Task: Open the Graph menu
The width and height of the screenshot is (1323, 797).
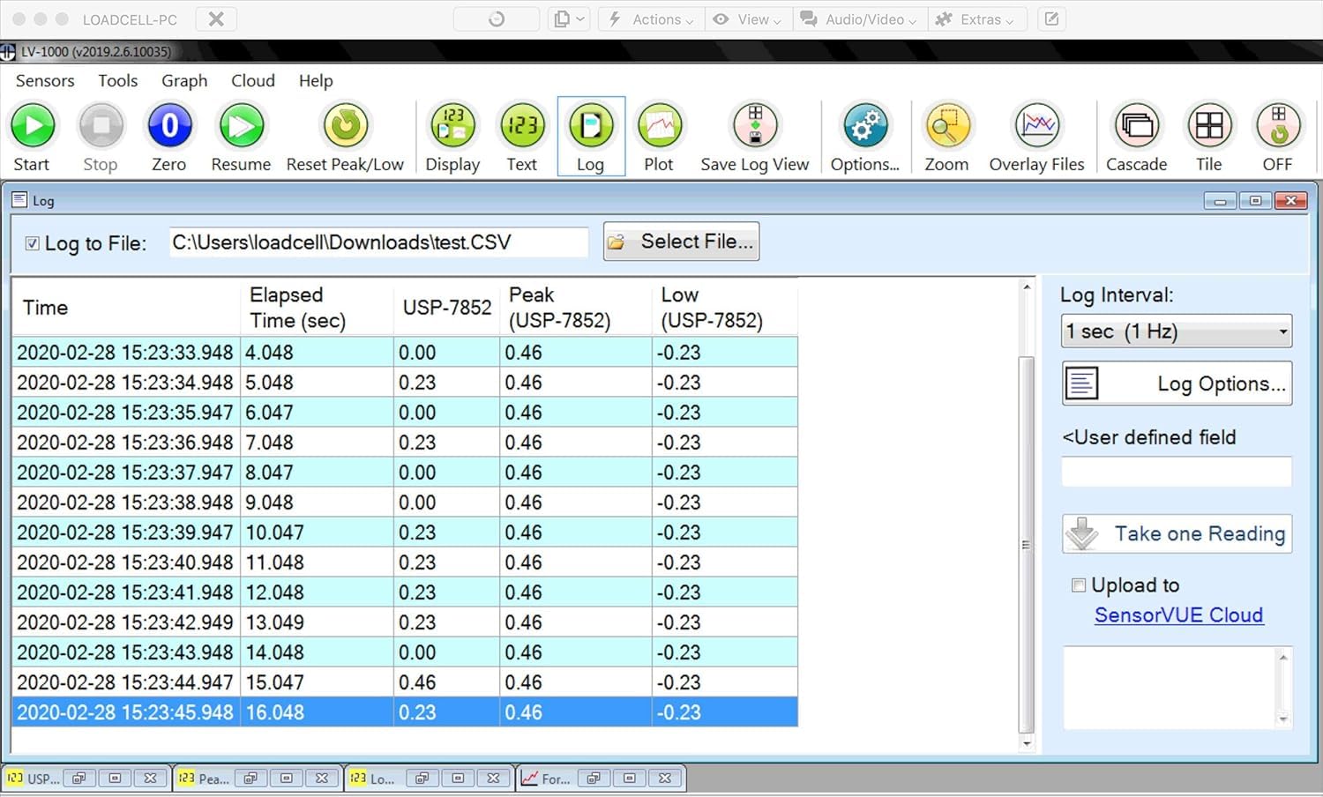Action: [x=184, y=81]
